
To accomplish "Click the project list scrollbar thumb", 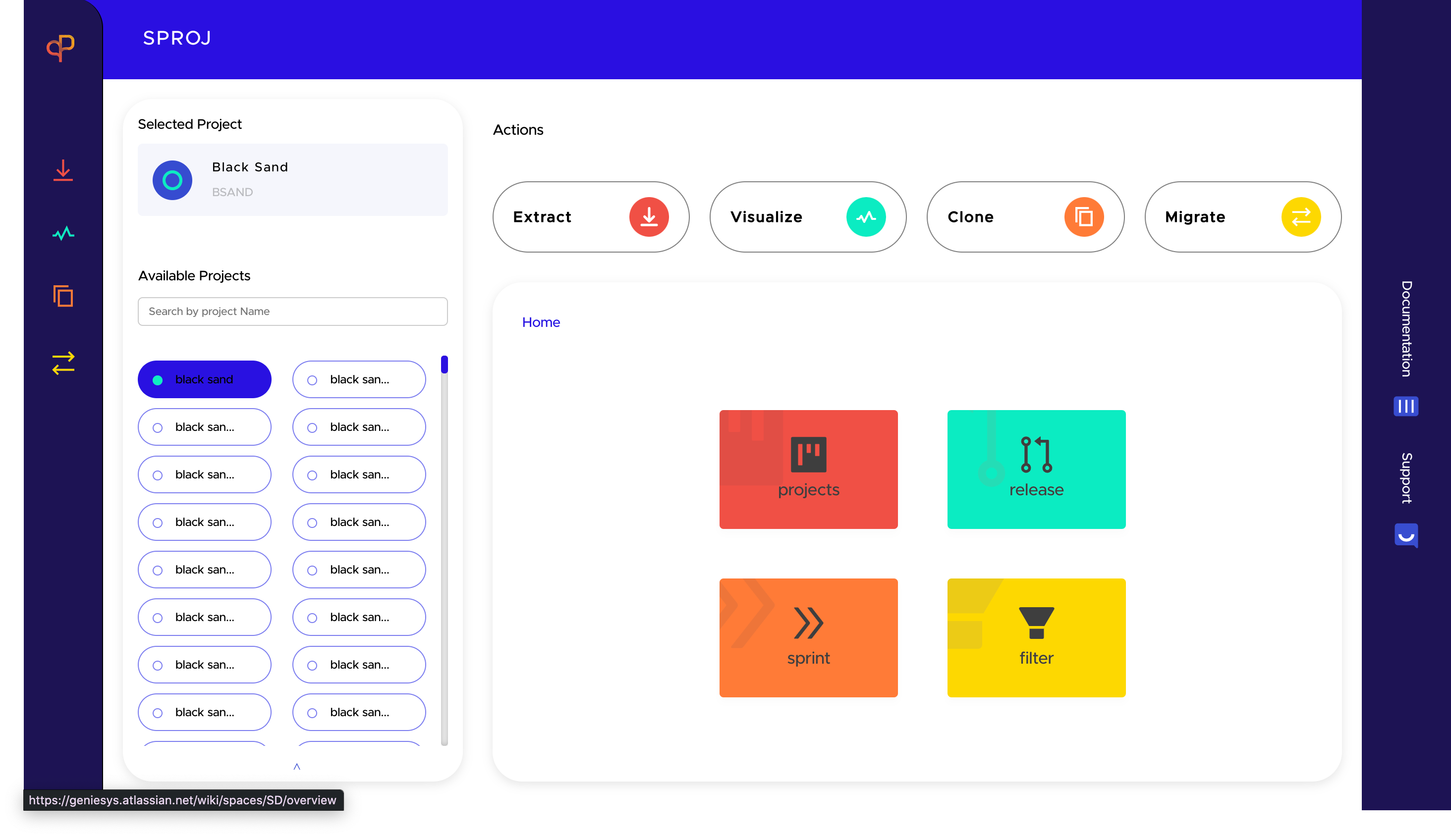I will [x=445, y=365].
